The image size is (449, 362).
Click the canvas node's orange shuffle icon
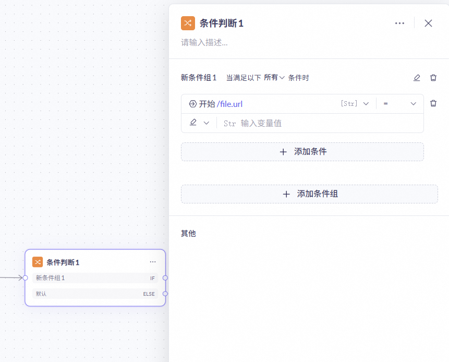pyautogui.click(x=38, y=262)
